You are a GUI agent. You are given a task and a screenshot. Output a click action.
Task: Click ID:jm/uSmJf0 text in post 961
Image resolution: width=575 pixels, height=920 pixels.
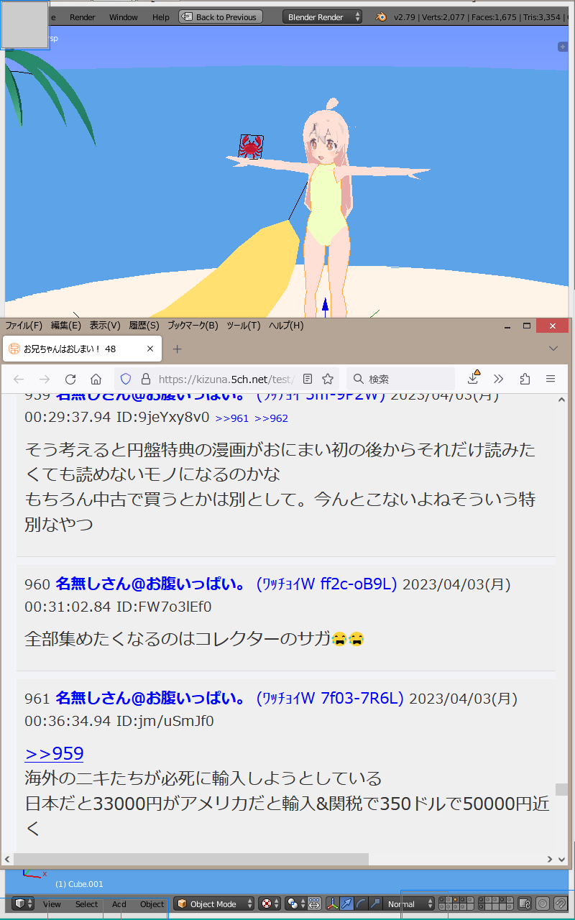pyautogui.click(x=165, y=721)
